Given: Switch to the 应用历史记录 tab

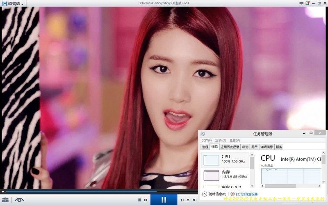Looking at the screenshot, I should pyautogui.click(x=230, y=147).
